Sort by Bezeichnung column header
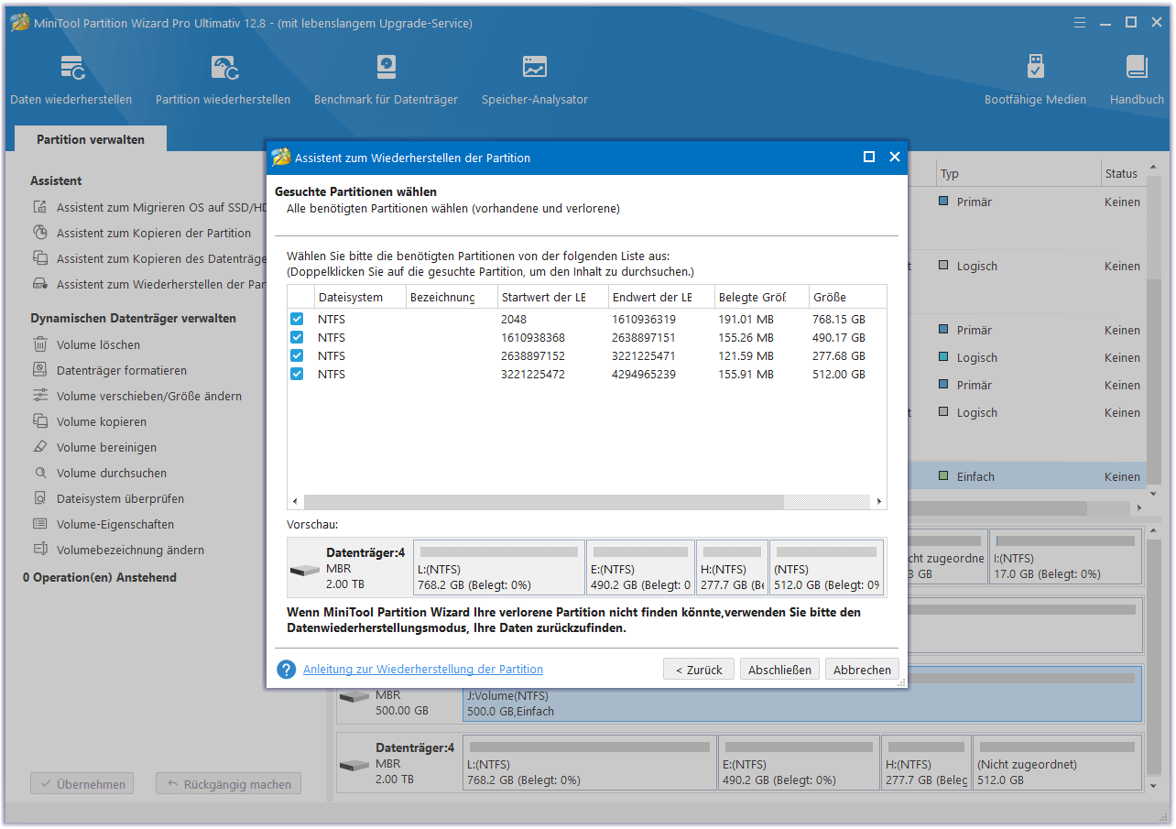 pyautogui.click(x=452, y=297)
